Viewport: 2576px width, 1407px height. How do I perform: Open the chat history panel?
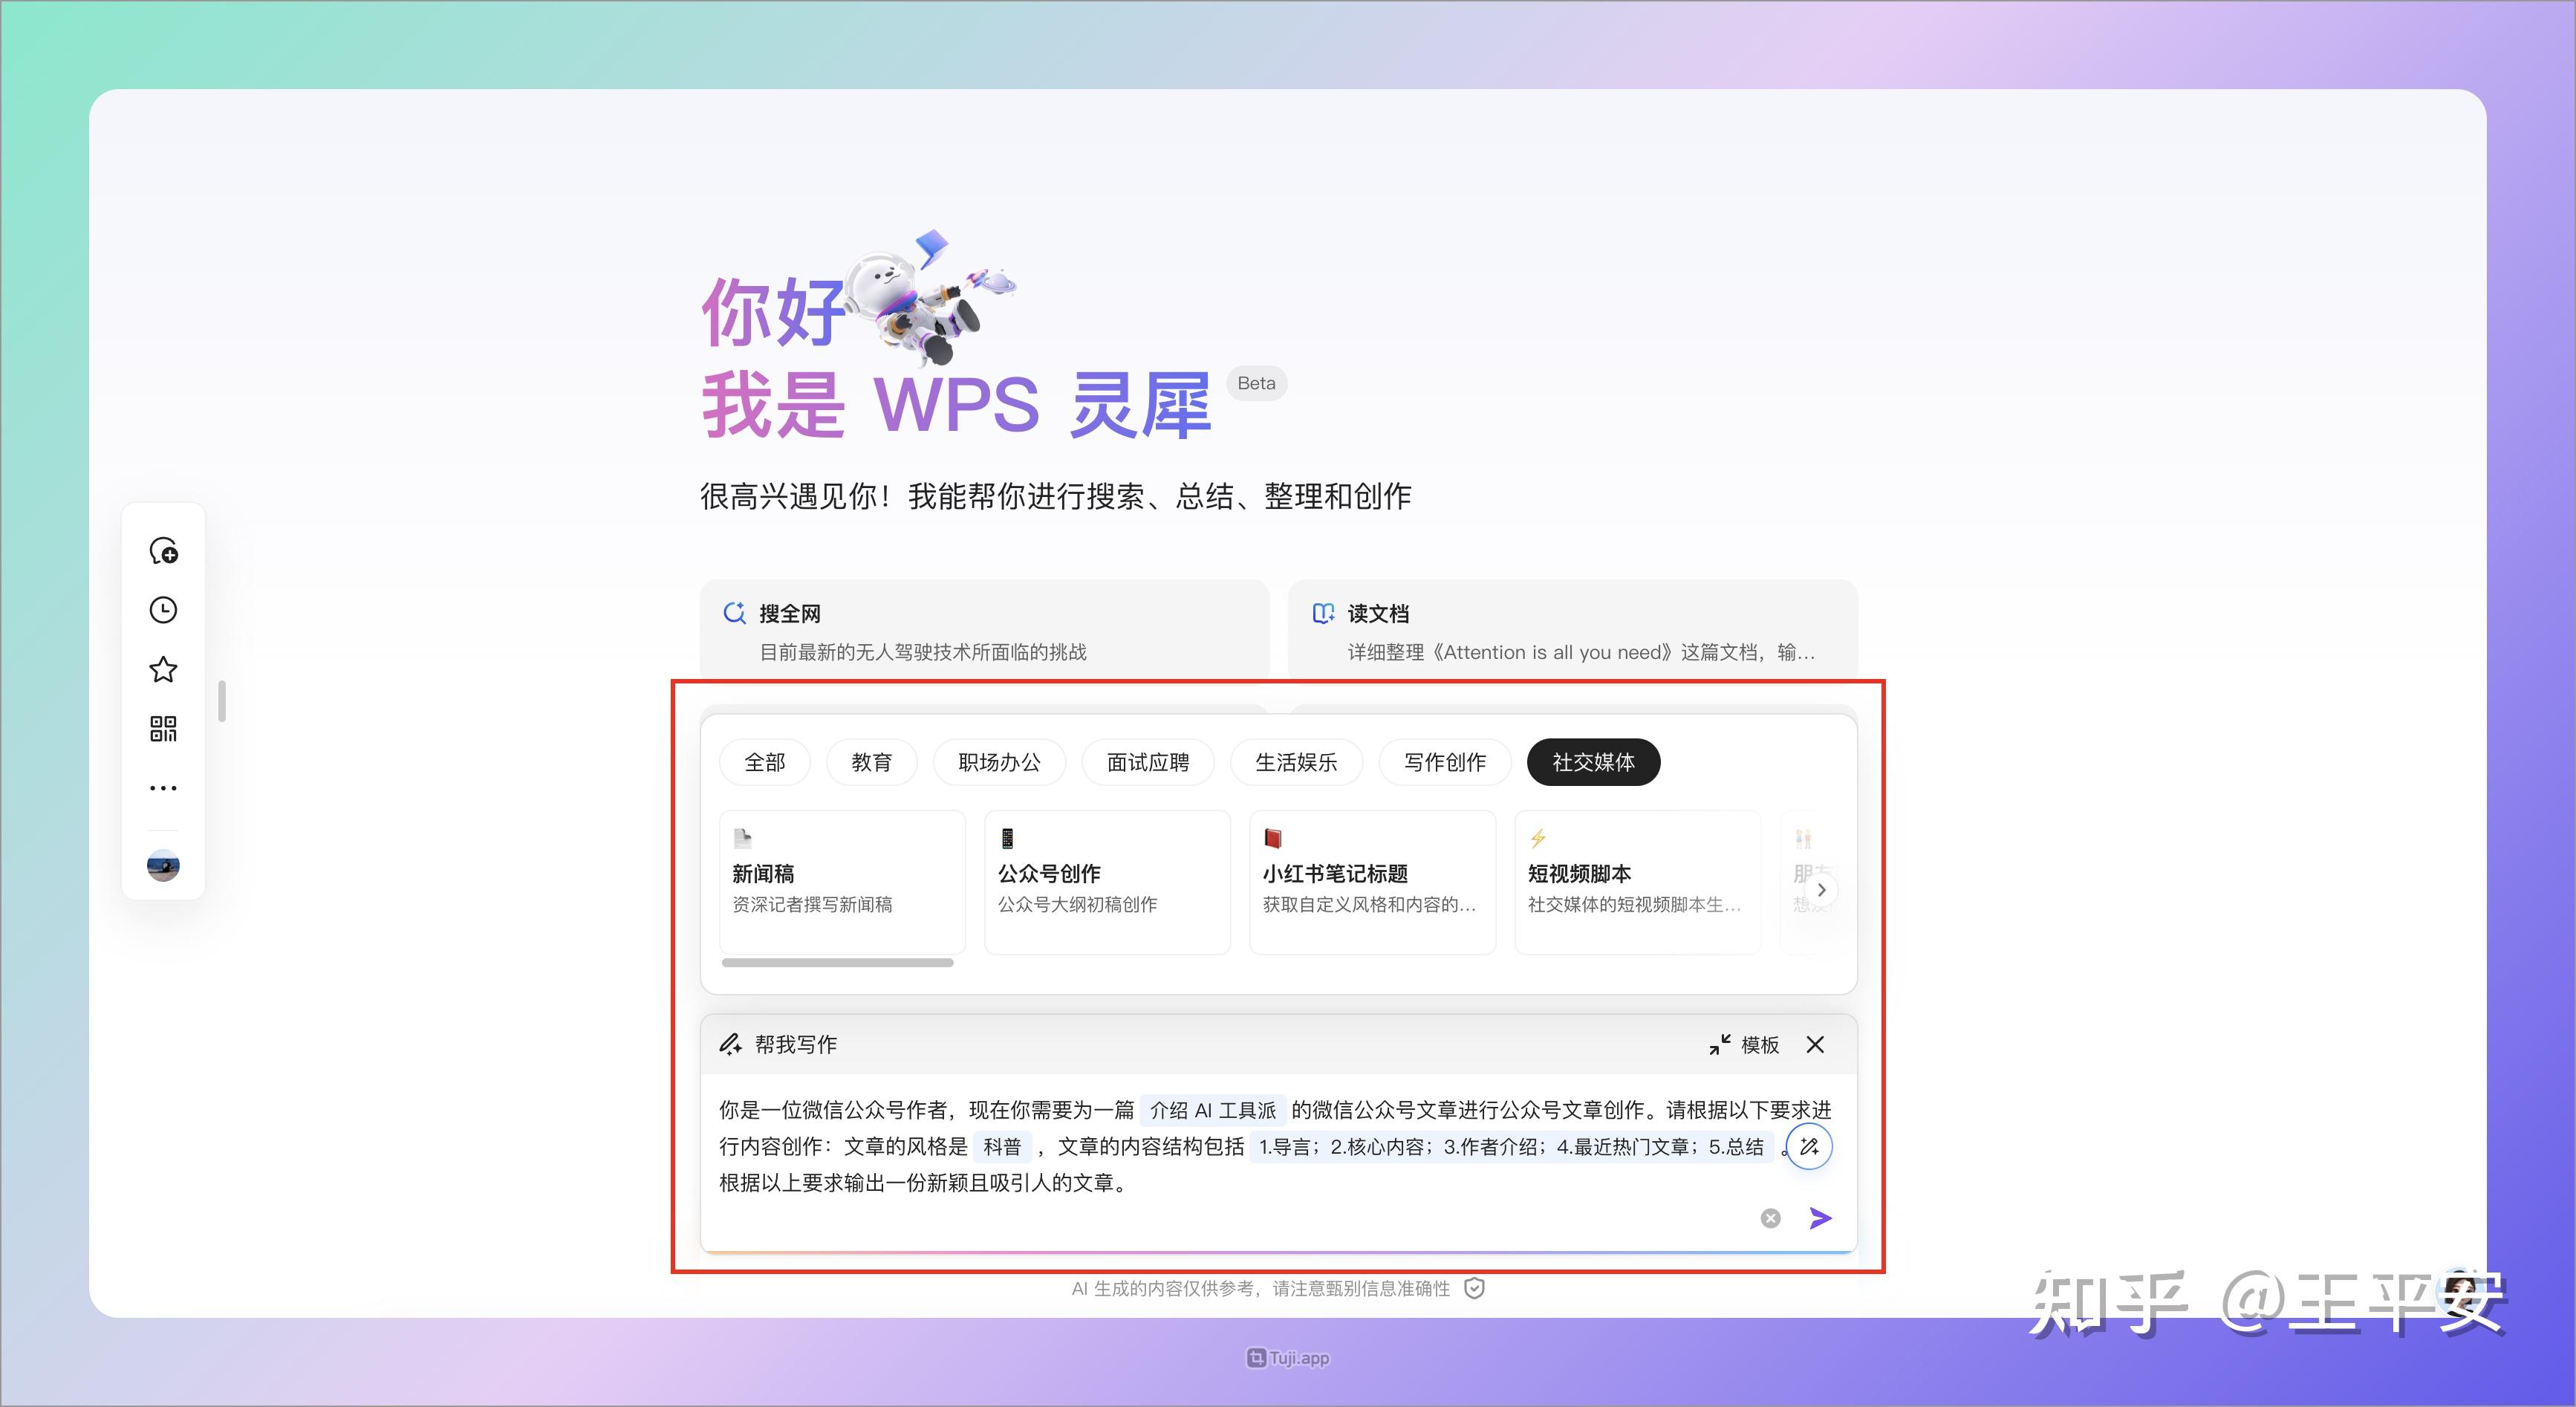pos(163,610)
